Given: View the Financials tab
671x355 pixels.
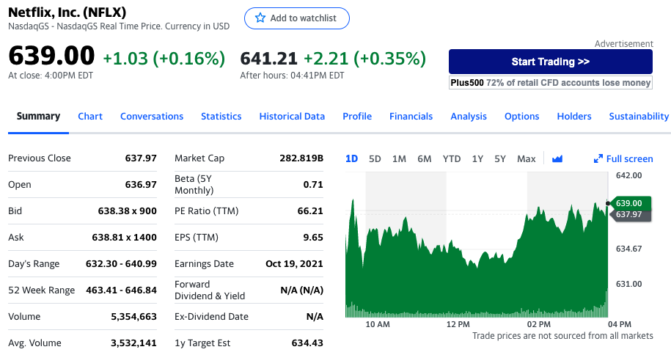Looking at the screenshot, I should tap(411, 116).
